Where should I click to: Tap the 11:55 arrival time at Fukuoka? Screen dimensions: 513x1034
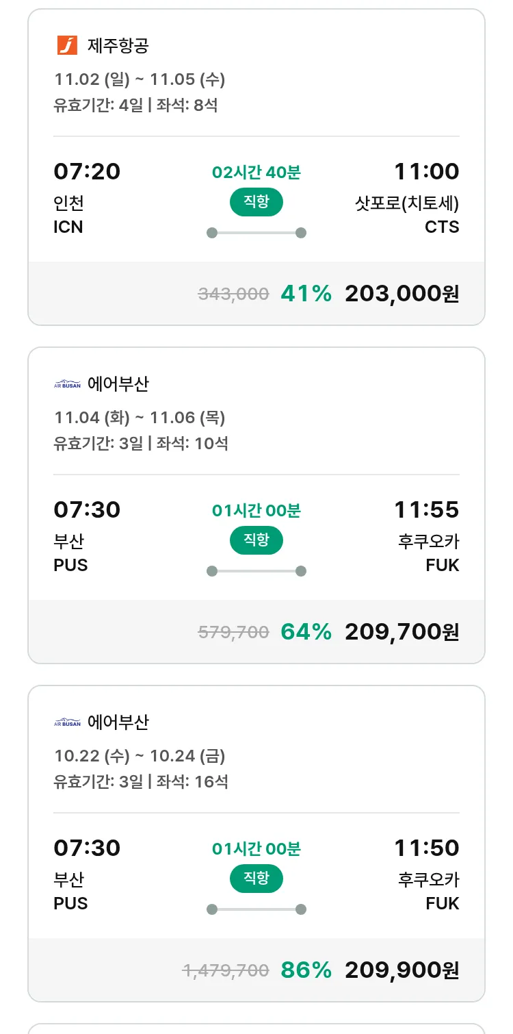(426, 510)
